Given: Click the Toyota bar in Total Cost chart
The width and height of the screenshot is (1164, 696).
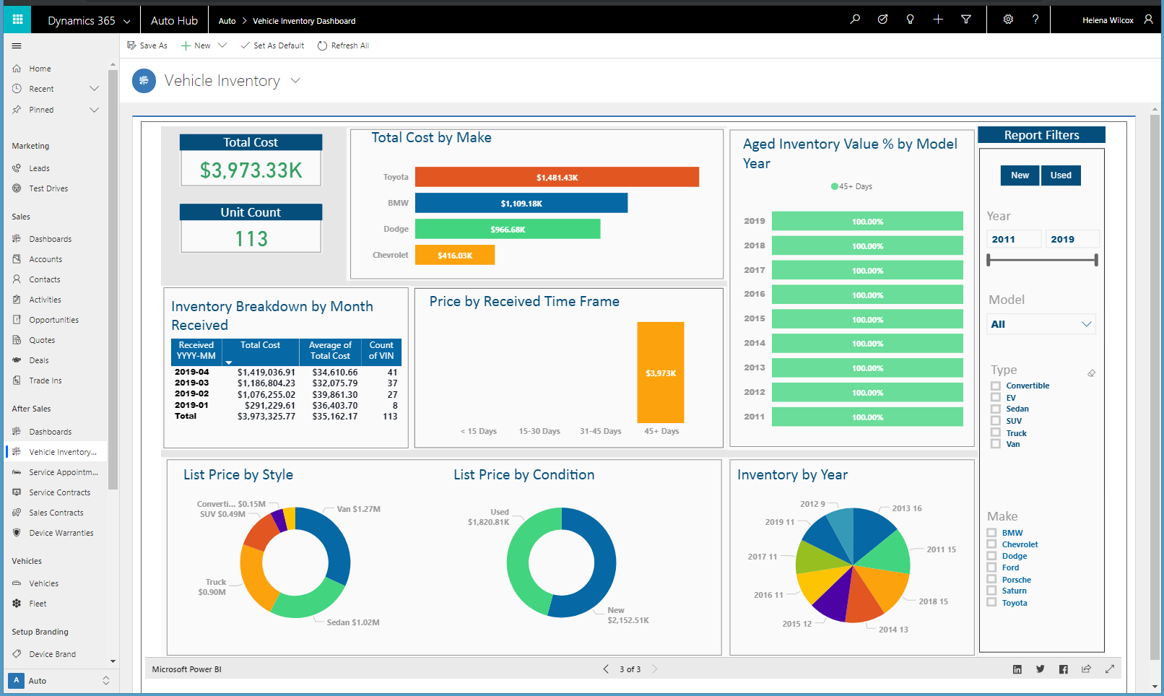Looking at the screenshot, I should pos(557,177).
